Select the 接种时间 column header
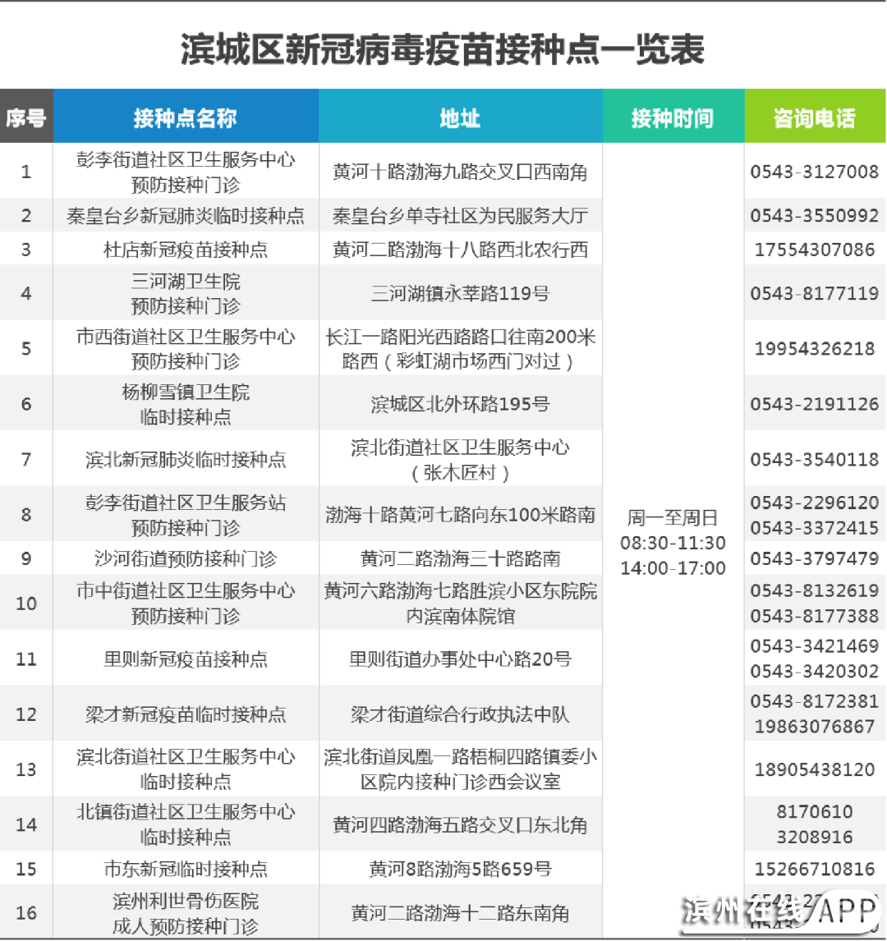The height and width of the screenshot is (941, 887). (673, 117)
